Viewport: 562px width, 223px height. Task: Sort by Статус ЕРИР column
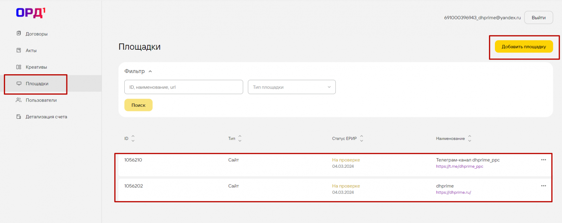tap(361, 139)
